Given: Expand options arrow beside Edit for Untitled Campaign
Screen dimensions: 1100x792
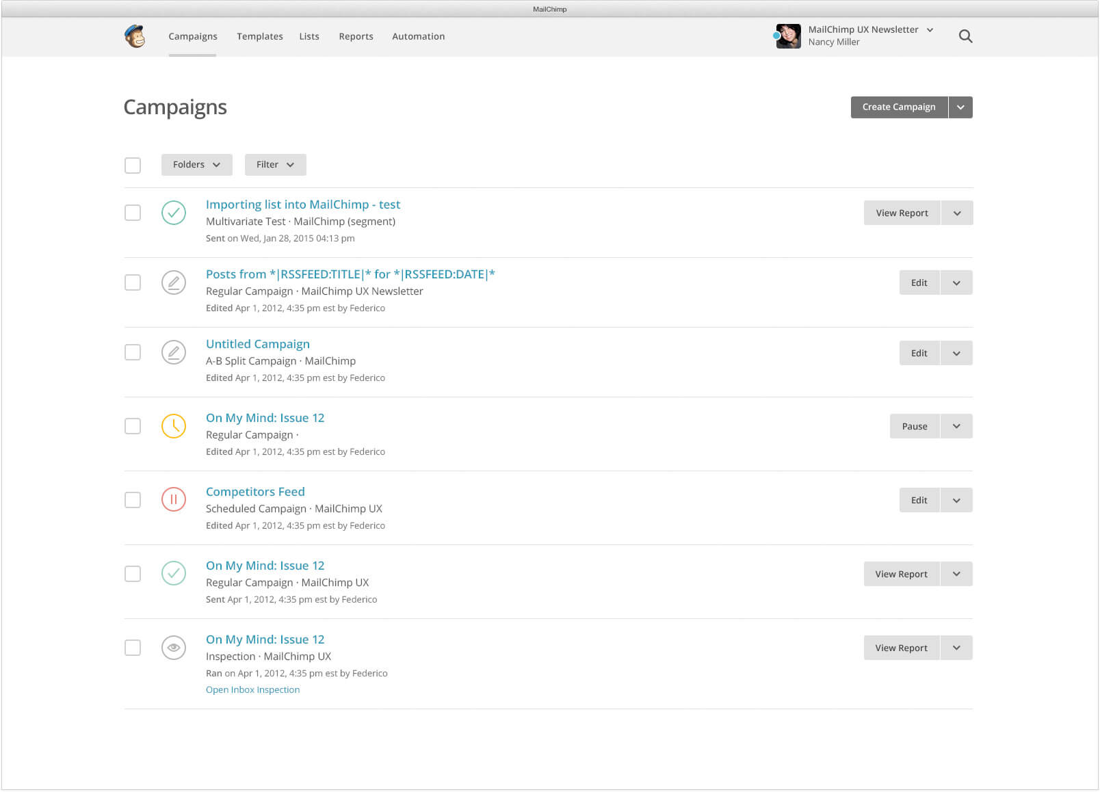Looking at the screenshot, I should pos(956,353).
